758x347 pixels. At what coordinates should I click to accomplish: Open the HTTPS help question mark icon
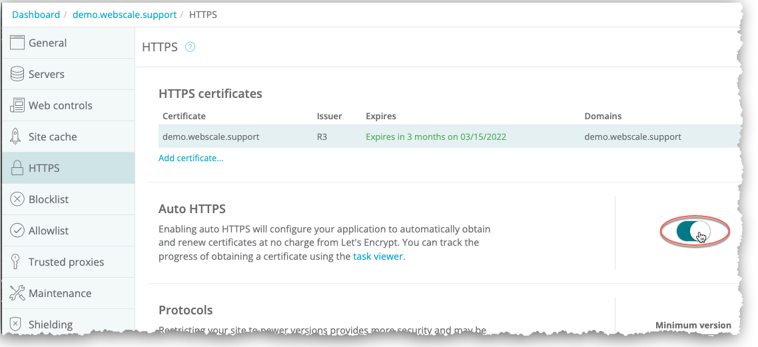190,47
